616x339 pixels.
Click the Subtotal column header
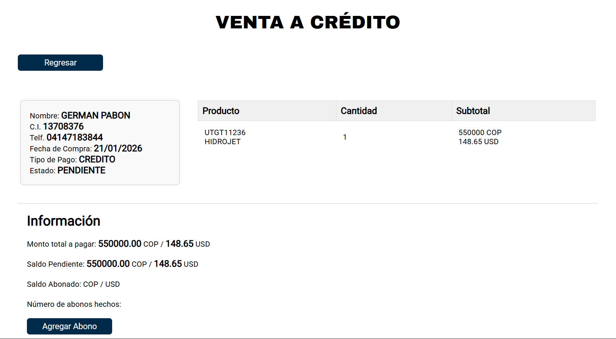[x=473, y=111]
